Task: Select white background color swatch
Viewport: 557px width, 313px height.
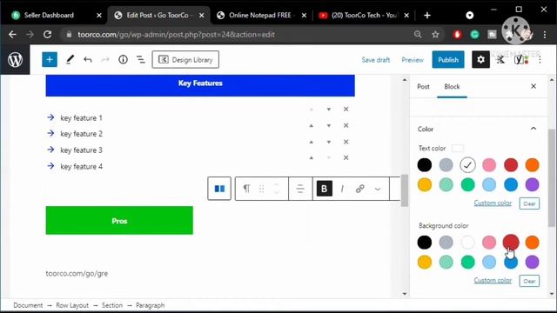Action: (467, 243)
